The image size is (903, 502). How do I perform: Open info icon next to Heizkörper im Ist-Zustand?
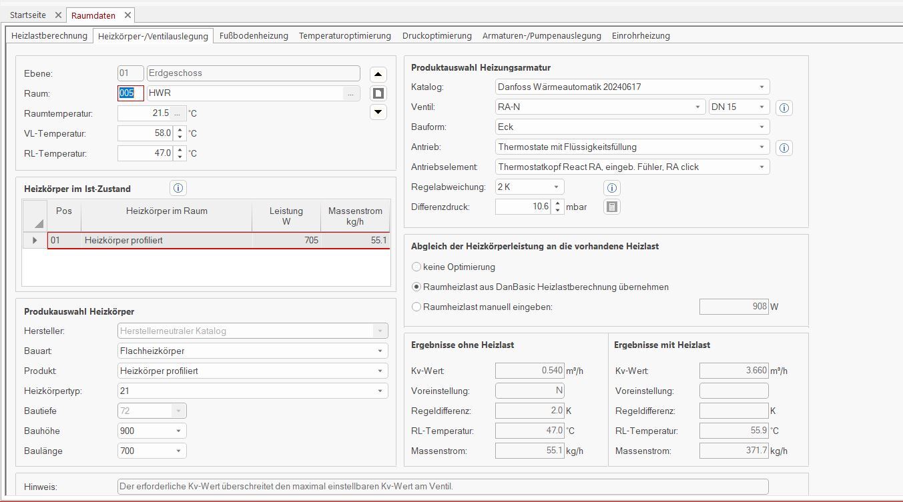pyautogui.click(x=178, y=188)
